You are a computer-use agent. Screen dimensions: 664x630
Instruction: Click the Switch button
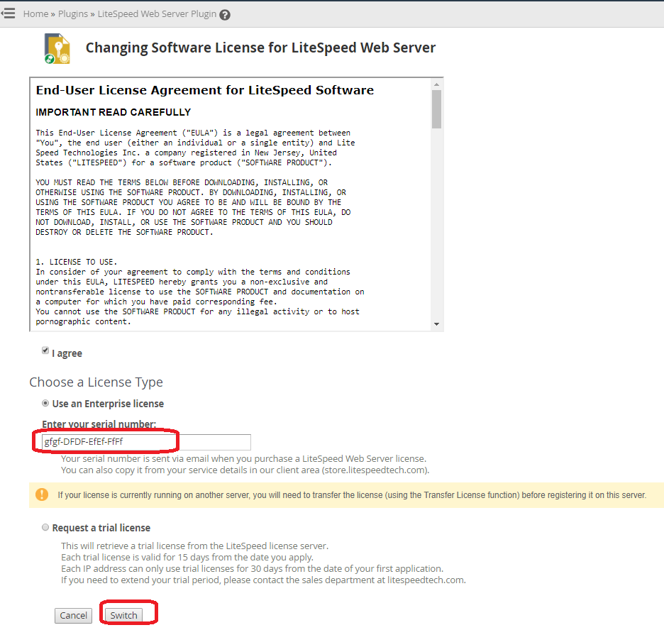click(x=123, y=615)
